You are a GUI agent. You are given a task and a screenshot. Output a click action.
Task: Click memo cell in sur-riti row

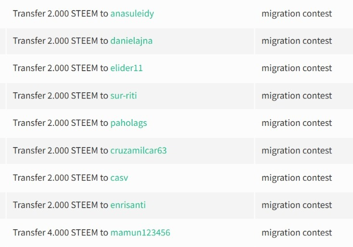point(304,96)
